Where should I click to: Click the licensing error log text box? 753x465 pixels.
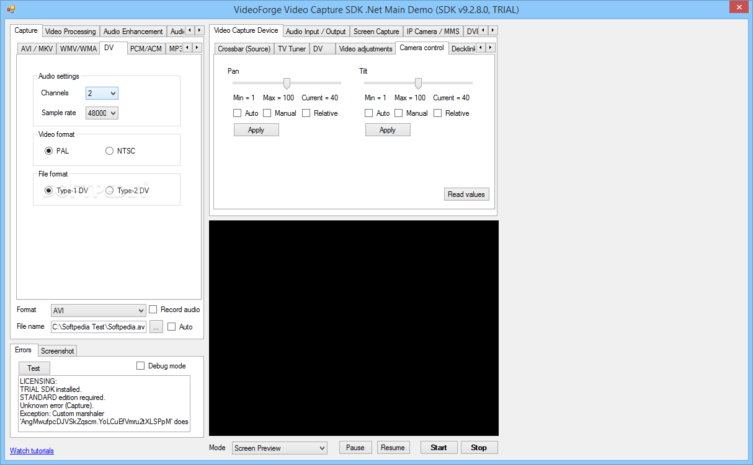point(104,404)
